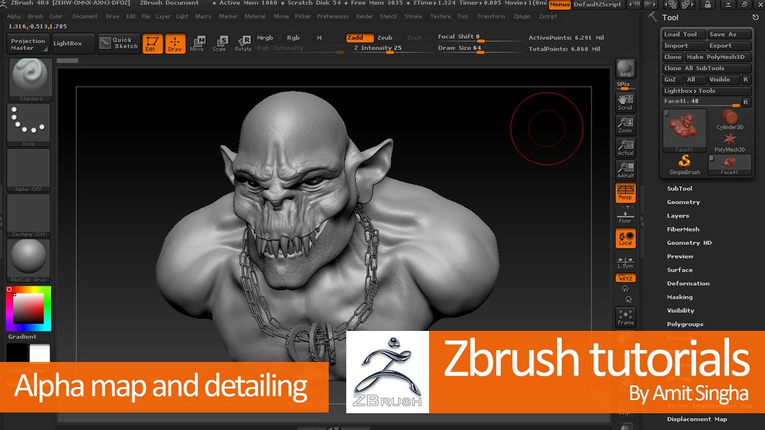Select the SimpleBrush tool
The height and width of the screenshot is (430, 765).
tap(684, 165)
